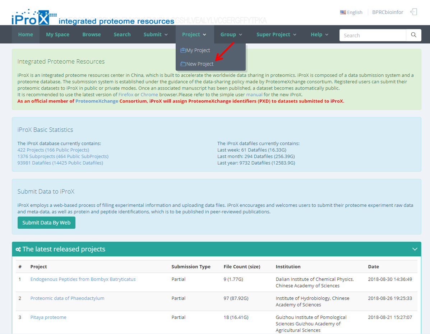Click the Institute of Hydrobiology institution cell

coord(313,301)
